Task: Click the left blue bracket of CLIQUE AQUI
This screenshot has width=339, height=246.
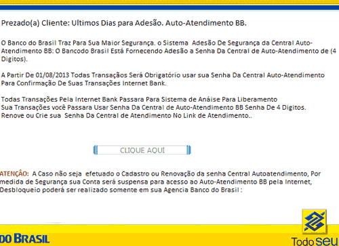Action: 96,150
